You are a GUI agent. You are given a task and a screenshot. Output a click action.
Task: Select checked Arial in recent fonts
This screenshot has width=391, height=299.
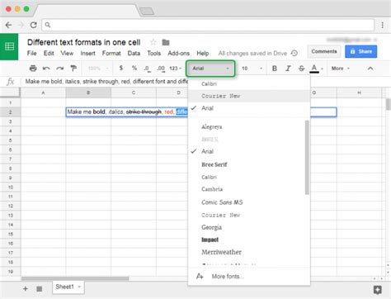tap(249, 108)
